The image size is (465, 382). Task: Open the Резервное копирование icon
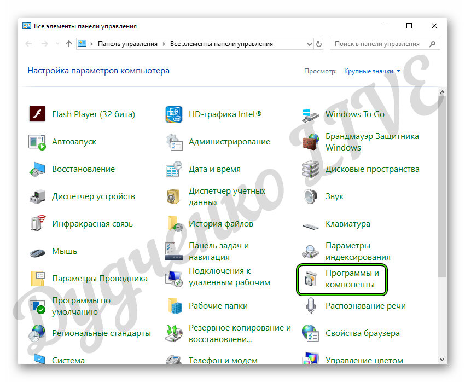pos(174,333)
